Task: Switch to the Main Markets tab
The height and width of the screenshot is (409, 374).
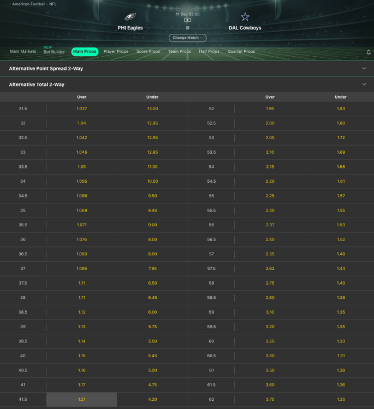Action: [x=23, y=52]
